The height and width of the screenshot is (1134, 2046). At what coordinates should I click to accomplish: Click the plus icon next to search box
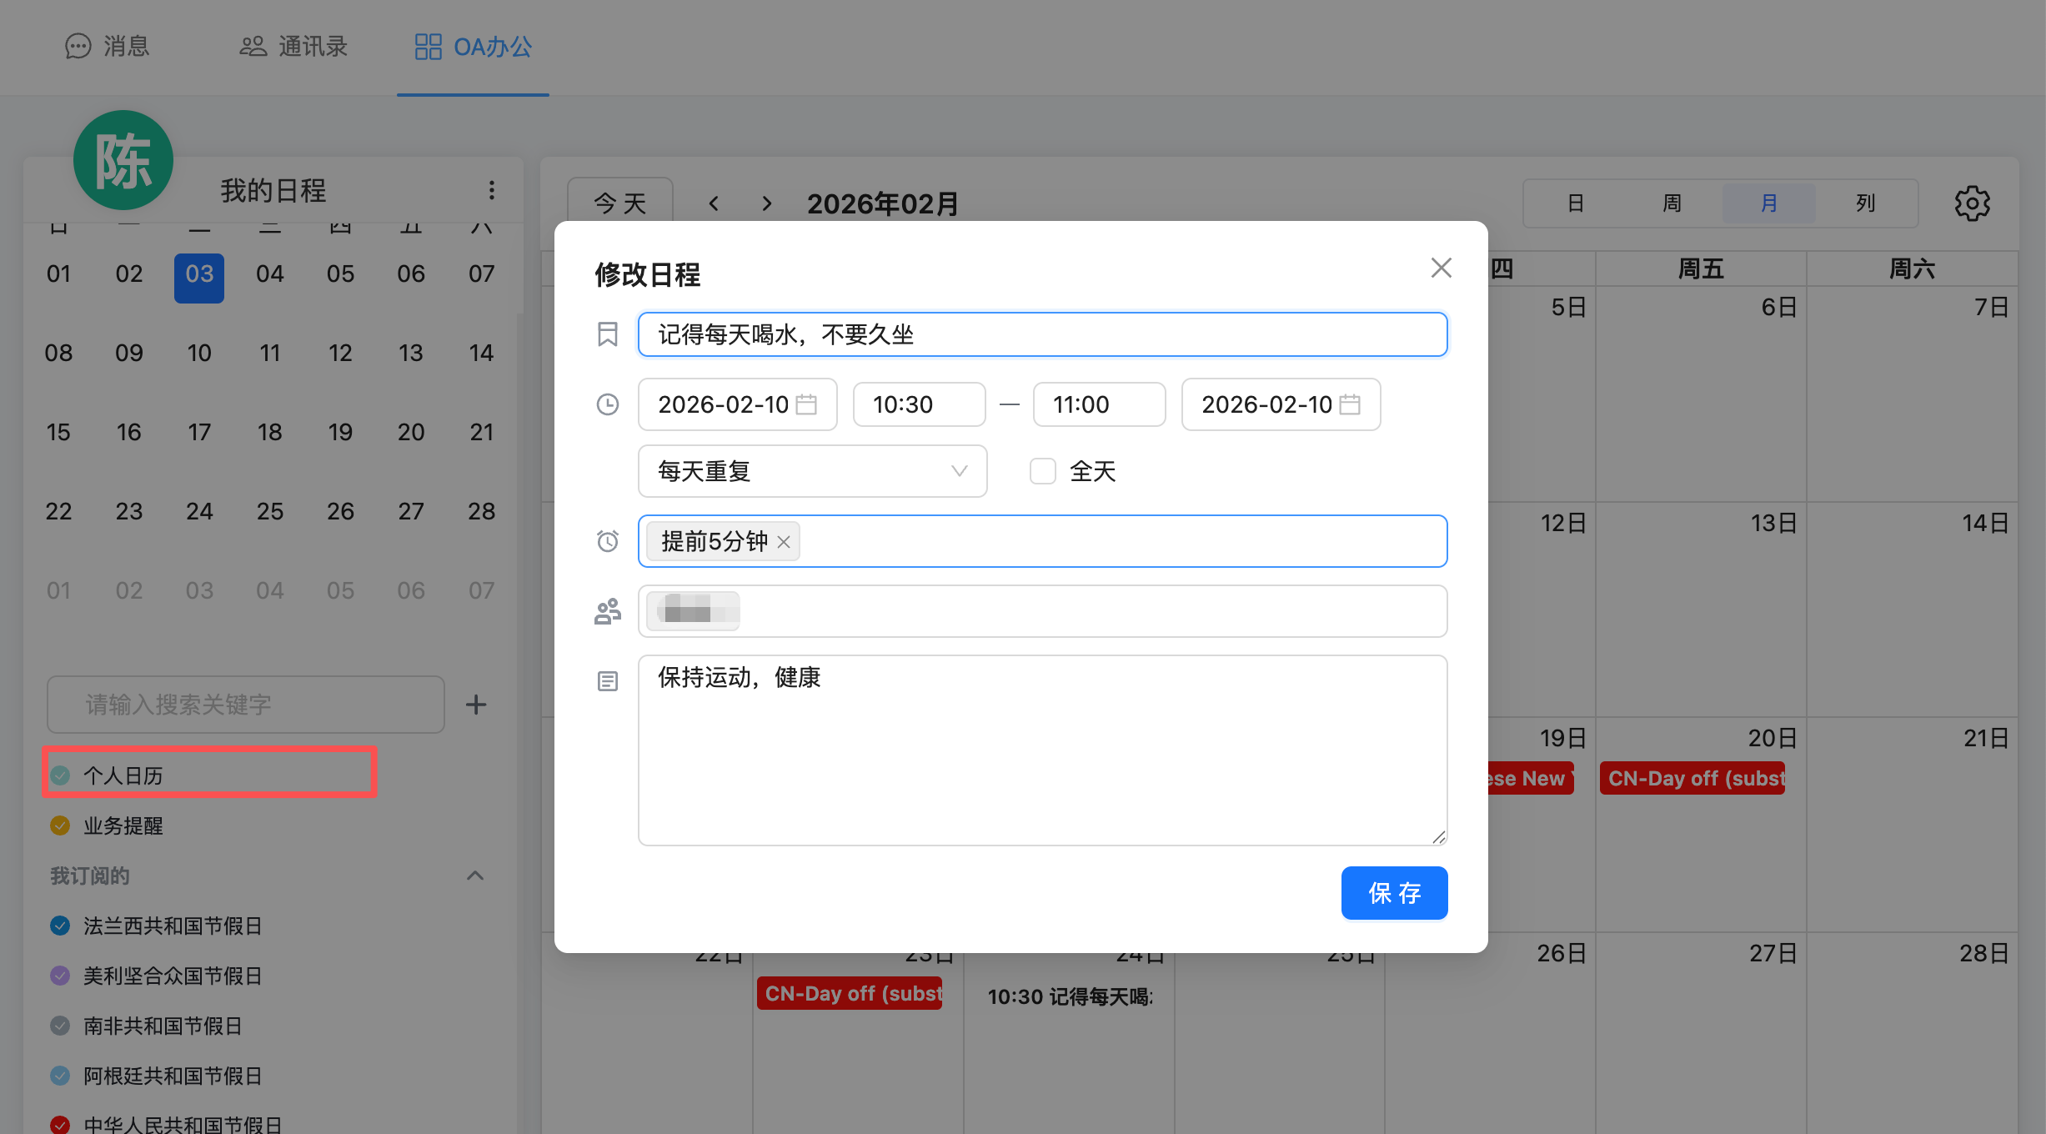[476, 705]
